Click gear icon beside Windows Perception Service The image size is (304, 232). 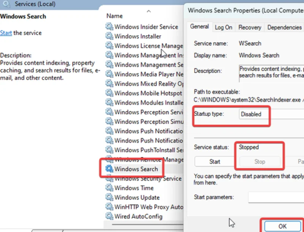(x=109, y=112)
